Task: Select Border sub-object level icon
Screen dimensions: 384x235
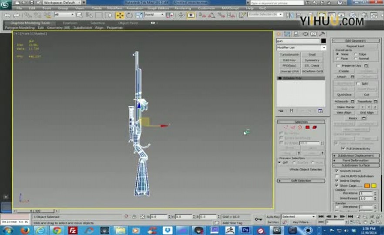Action: tap(300, 127)
